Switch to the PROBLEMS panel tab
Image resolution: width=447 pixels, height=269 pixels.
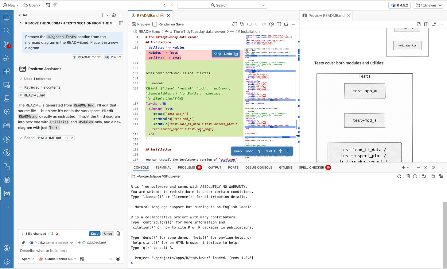[190, 167]
